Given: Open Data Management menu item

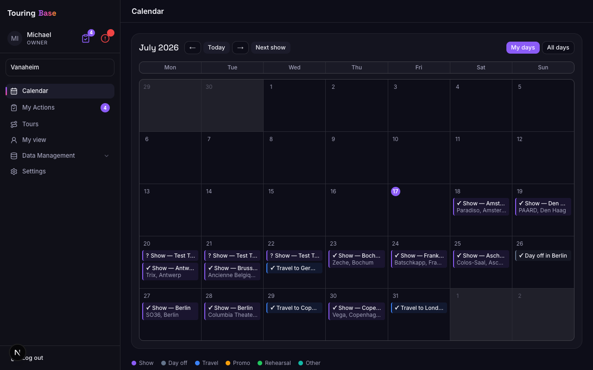Looking at the screenshot, I should [x=60, y=156].
